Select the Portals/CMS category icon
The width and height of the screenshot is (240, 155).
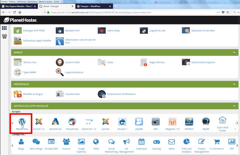pyautogui.click(x=51, y=142)
